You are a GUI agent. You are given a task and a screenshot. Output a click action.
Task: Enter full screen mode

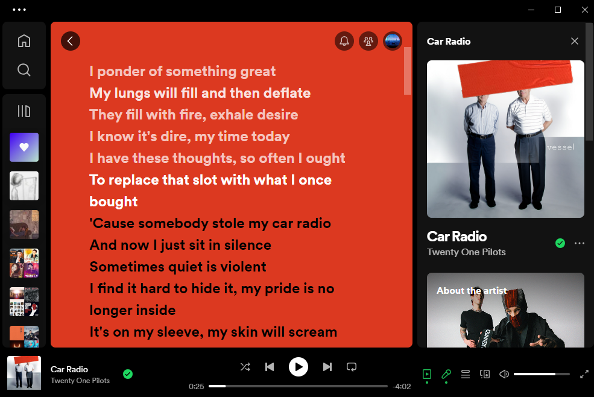point(584,374)
